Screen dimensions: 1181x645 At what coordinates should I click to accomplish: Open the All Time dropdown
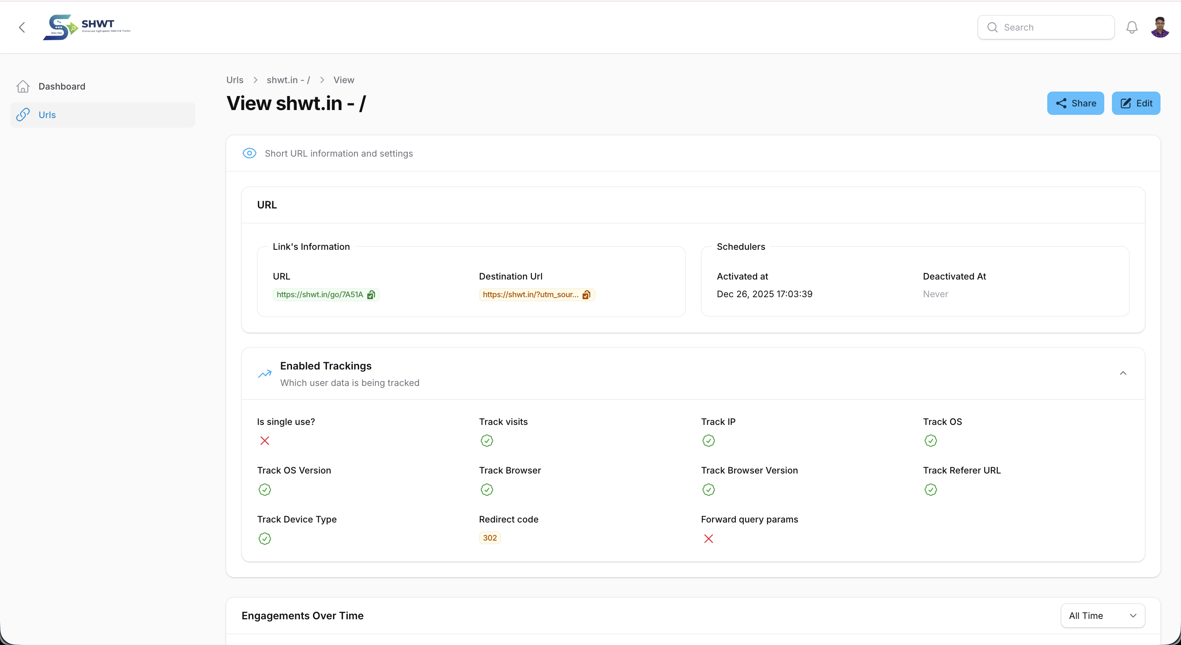click(1103, 616)
